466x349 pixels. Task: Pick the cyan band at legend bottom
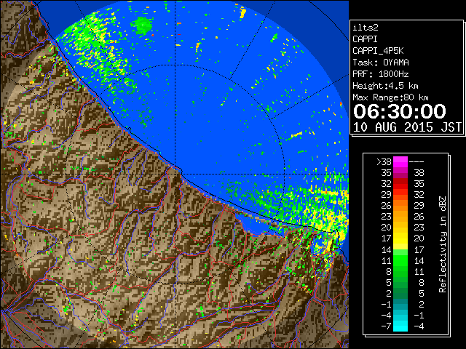[x=400, y=326]
